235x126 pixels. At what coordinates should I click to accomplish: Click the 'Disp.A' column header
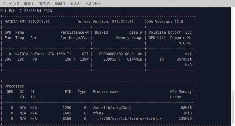[x=136, y=32]
